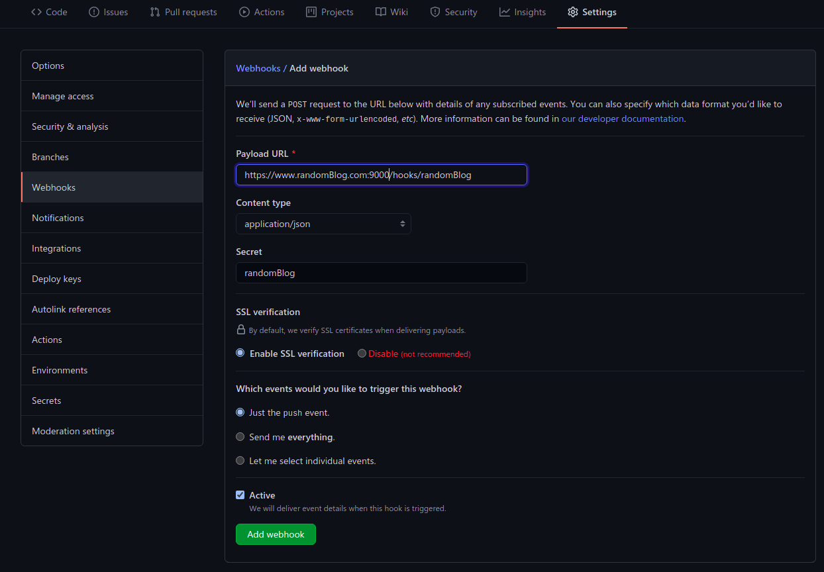Open the developer documentation link
The width and height of the screenshot is (824, 572).
coord(623,119)
